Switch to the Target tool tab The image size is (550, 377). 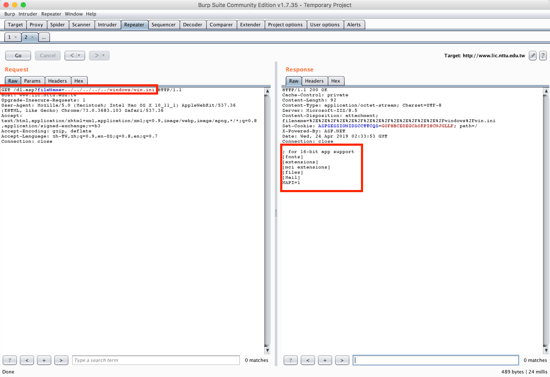[15, 25]
